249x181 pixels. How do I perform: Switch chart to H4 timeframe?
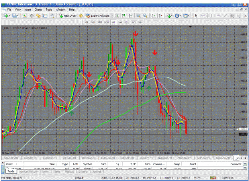pos(120,22)
